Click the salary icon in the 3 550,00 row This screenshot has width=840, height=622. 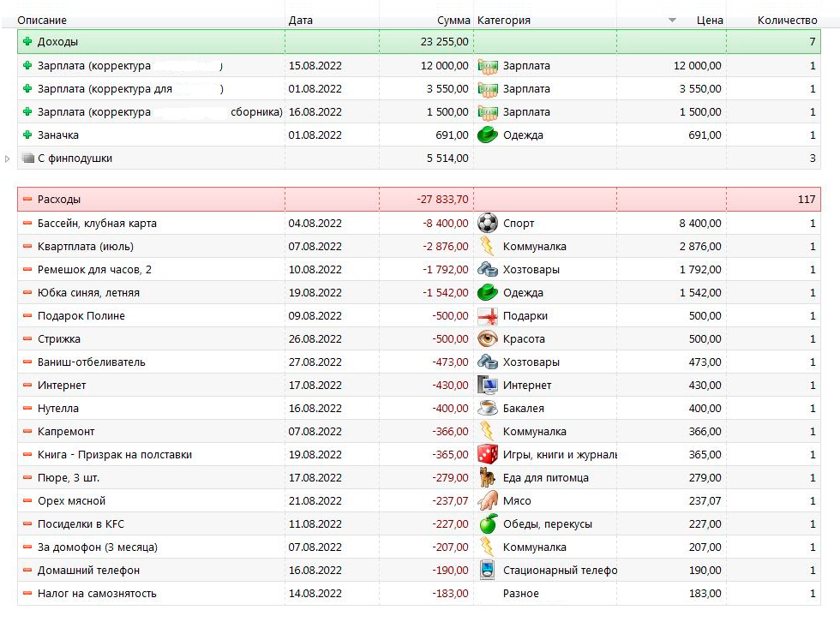point(488,89)
